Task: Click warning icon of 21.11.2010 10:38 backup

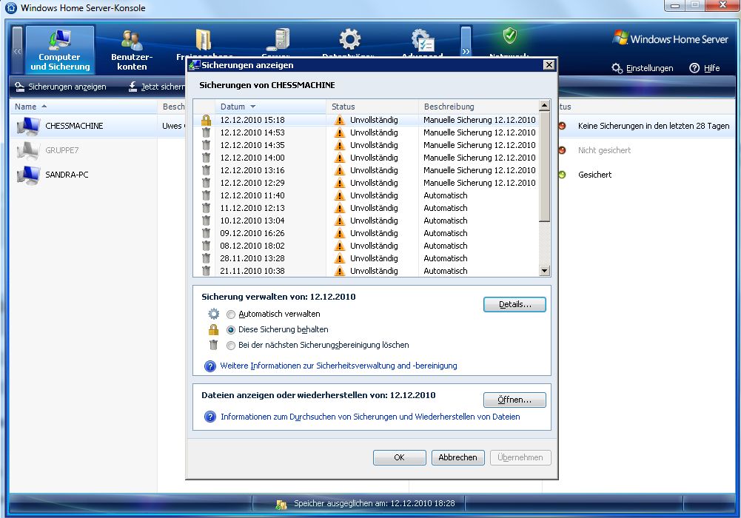Action: [339, 271]
